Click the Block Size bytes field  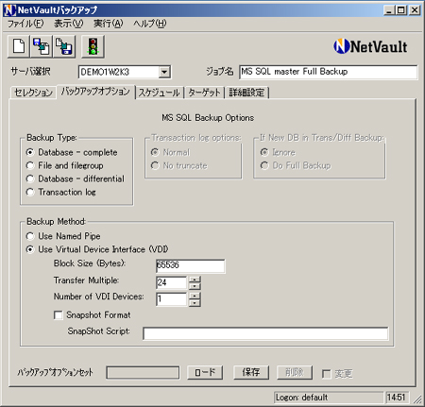pyautogui.click(x=191, y=266)
